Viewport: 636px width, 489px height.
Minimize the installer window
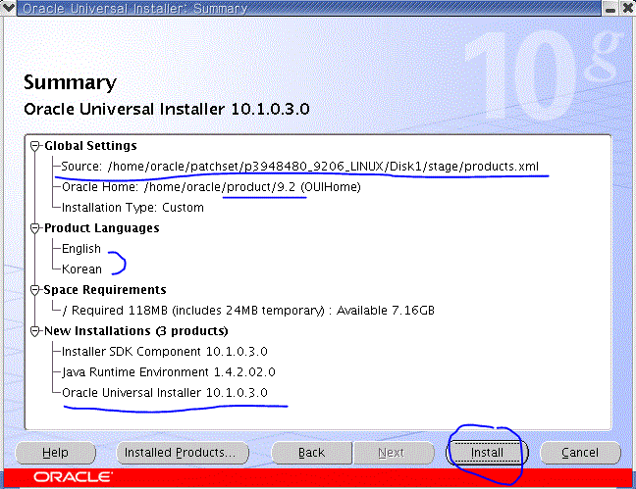(610, 8)
